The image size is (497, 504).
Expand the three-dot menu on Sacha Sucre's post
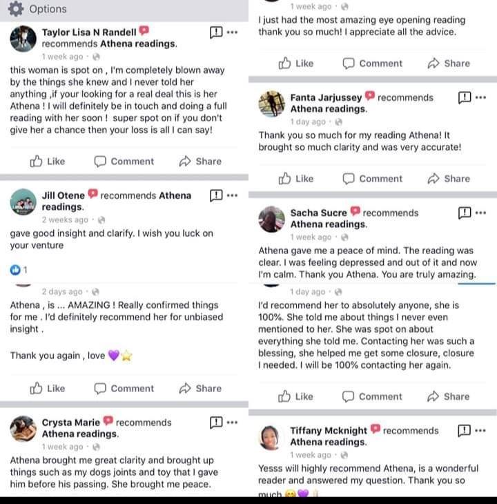[481, 213]
